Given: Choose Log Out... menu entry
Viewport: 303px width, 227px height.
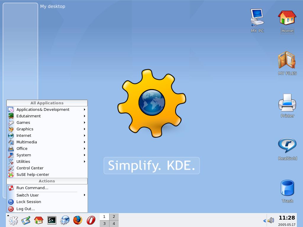Looking at the screenshot, I should [47, 209].
